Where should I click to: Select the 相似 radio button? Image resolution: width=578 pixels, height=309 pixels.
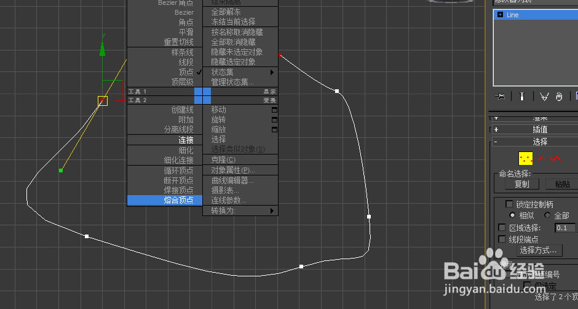(x=512, y=215)
